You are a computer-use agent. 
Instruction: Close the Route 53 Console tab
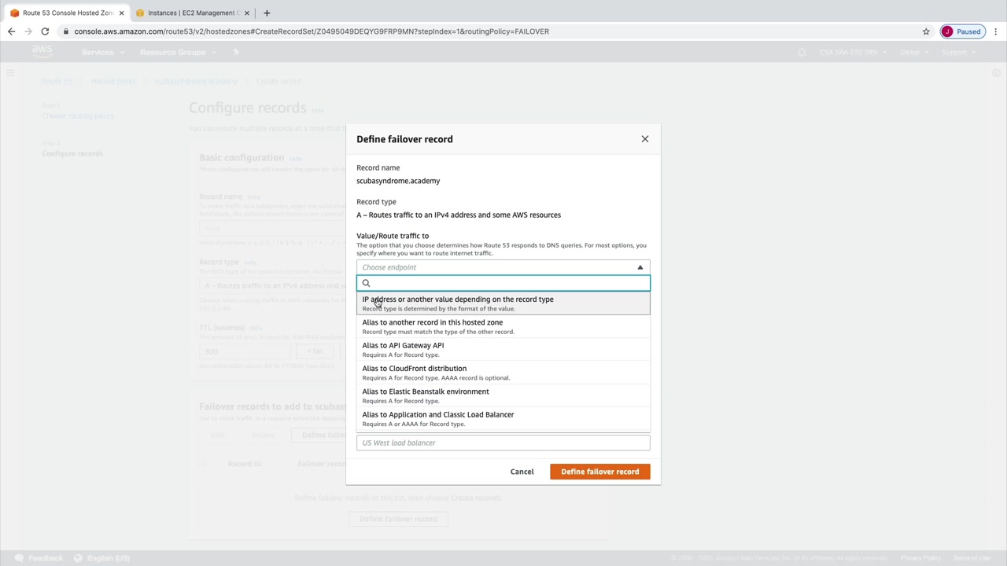(x=121, y=13)
